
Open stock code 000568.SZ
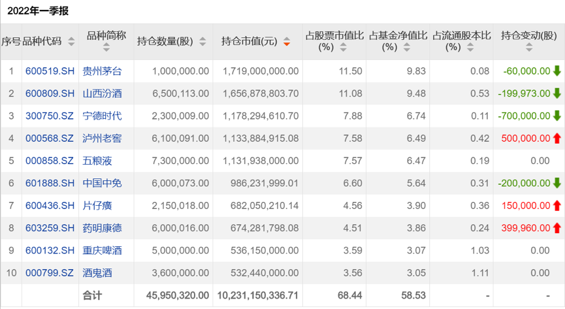(50, 138)
